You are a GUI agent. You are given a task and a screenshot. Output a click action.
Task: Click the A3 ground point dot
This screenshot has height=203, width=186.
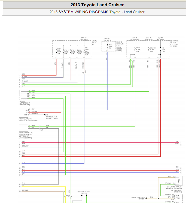[45, 115]
